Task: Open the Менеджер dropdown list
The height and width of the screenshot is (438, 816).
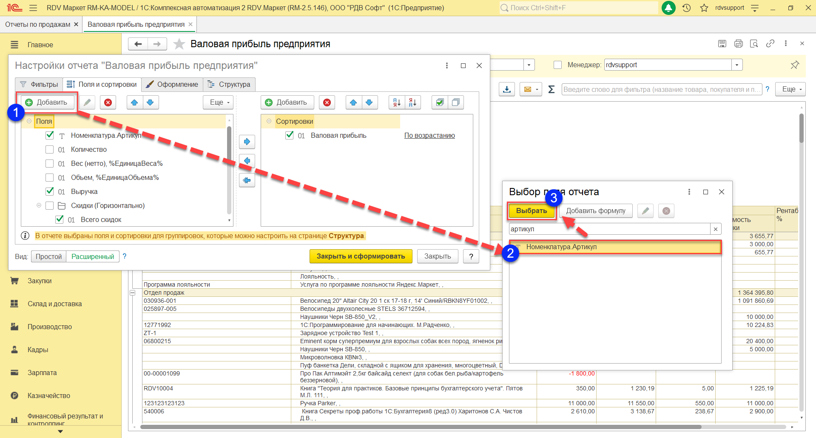Action: tap(737, 65)
